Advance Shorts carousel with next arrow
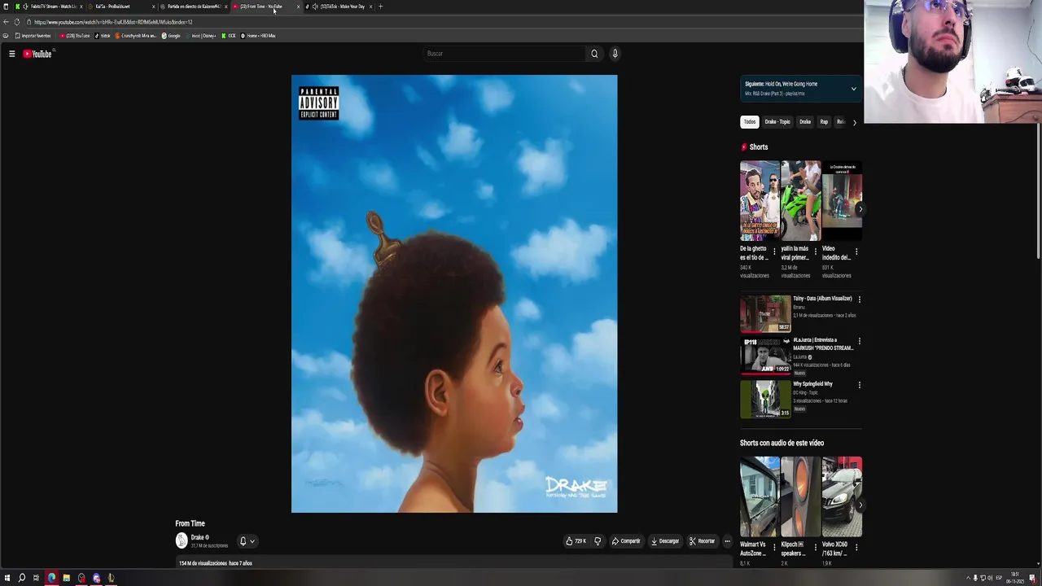Screen dimensions: 1042x586 [860, 209]
